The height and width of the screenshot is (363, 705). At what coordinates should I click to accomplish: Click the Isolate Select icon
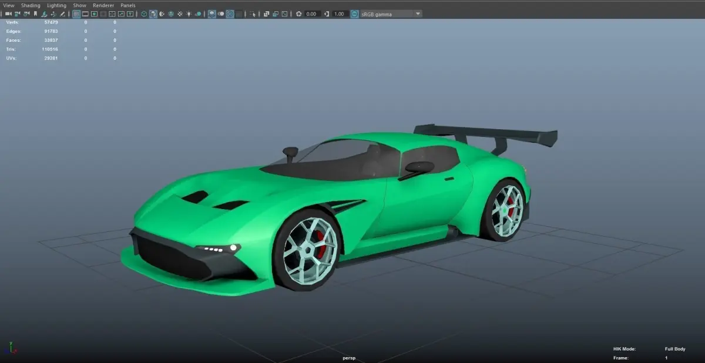coord(253,14)
